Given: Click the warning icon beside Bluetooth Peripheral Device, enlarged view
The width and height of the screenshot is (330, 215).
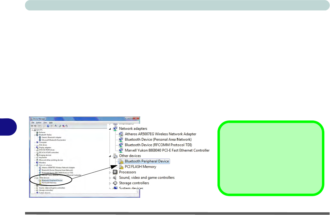Looking at the screenshot, I should (x=121, y=161).
